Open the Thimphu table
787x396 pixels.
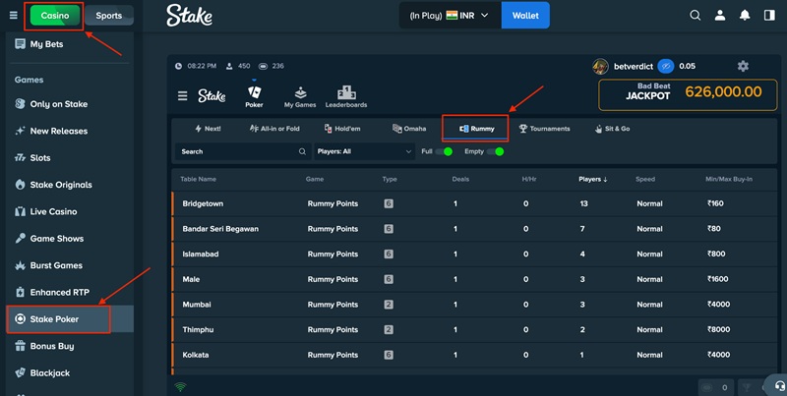[x=475, y=330]
